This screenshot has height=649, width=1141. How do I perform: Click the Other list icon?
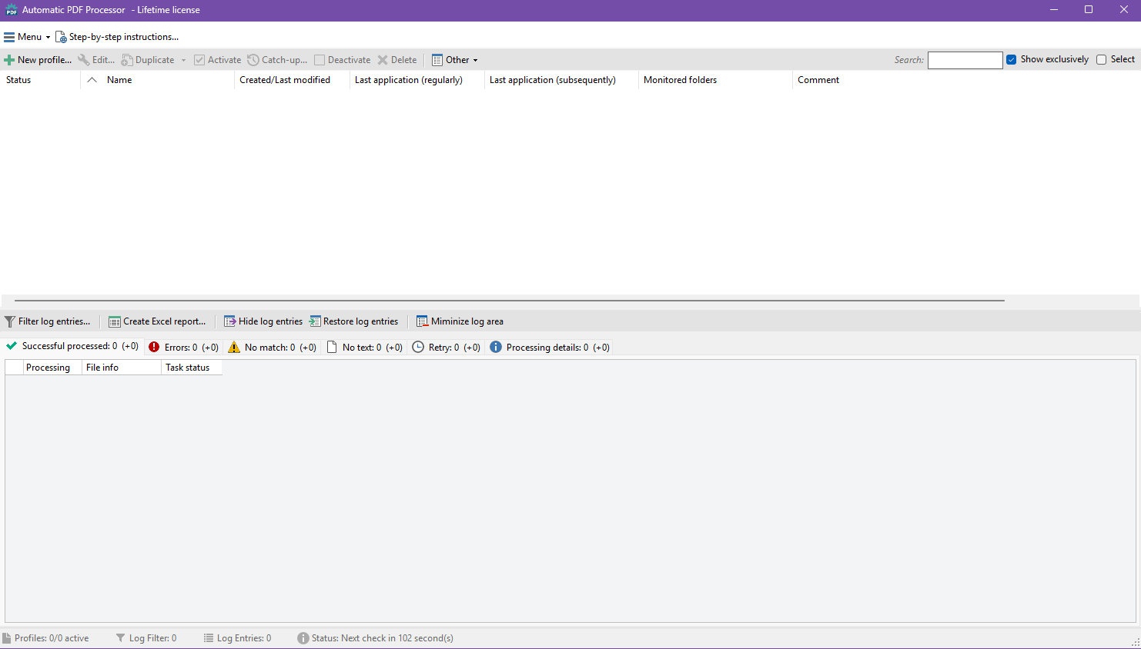(x=437, y=60)
